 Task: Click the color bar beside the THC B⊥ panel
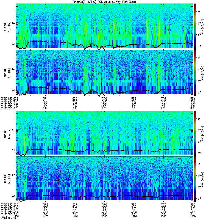click(195, 133)
